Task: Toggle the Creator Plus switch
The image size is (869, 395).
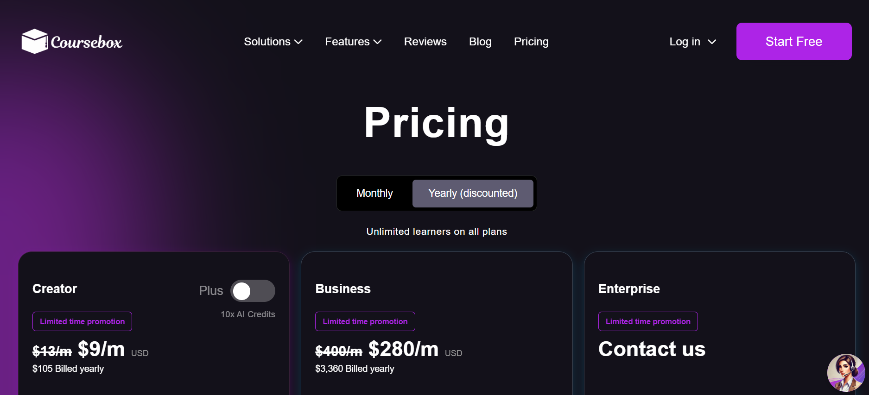Action: coord(253,291)
